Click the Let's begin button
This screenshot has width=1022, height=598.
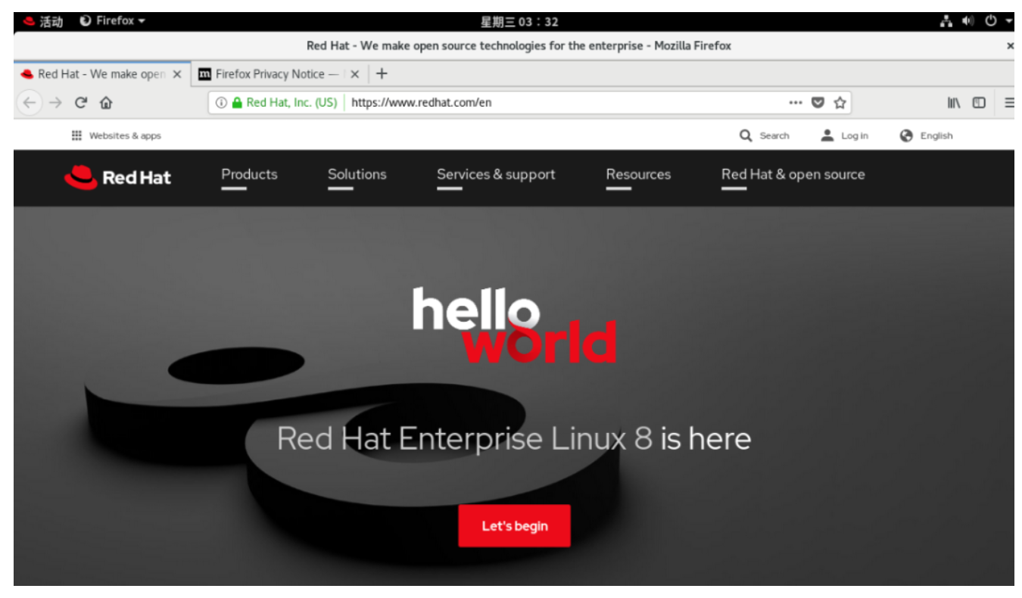click(514, 526)
